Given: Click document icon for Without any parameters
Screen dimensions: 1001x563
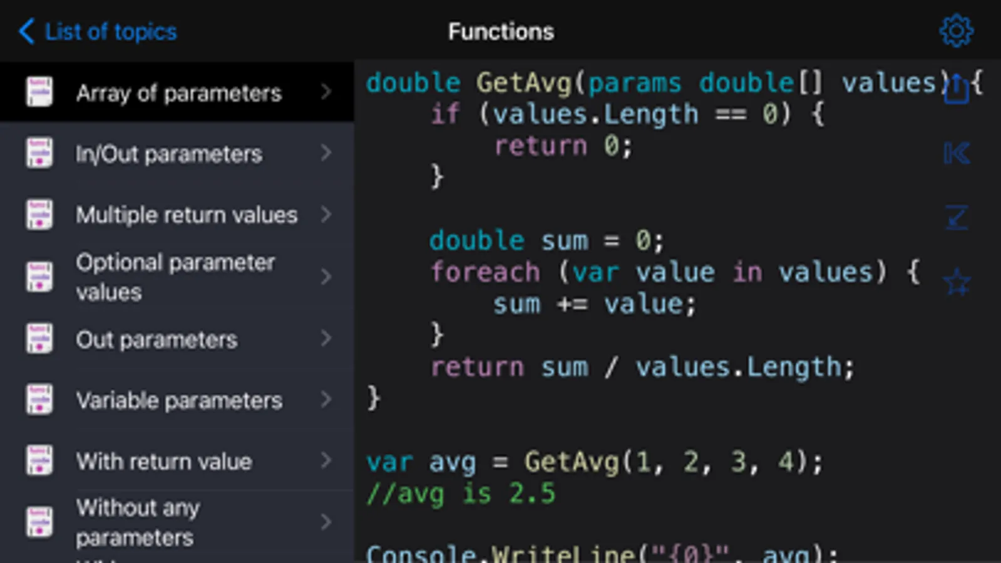Looking at the screenshot, I should pyautogui.click(x=39, y=522).
